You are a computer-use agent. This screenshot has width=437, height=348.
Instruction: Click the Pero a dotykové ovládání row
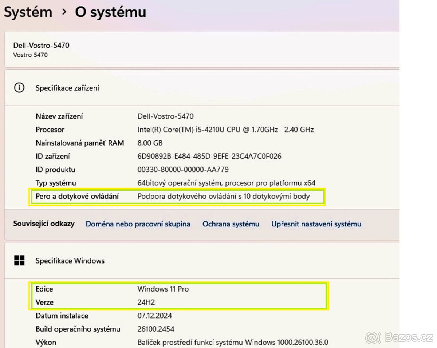pyautogui.click(x=177, y=197)
